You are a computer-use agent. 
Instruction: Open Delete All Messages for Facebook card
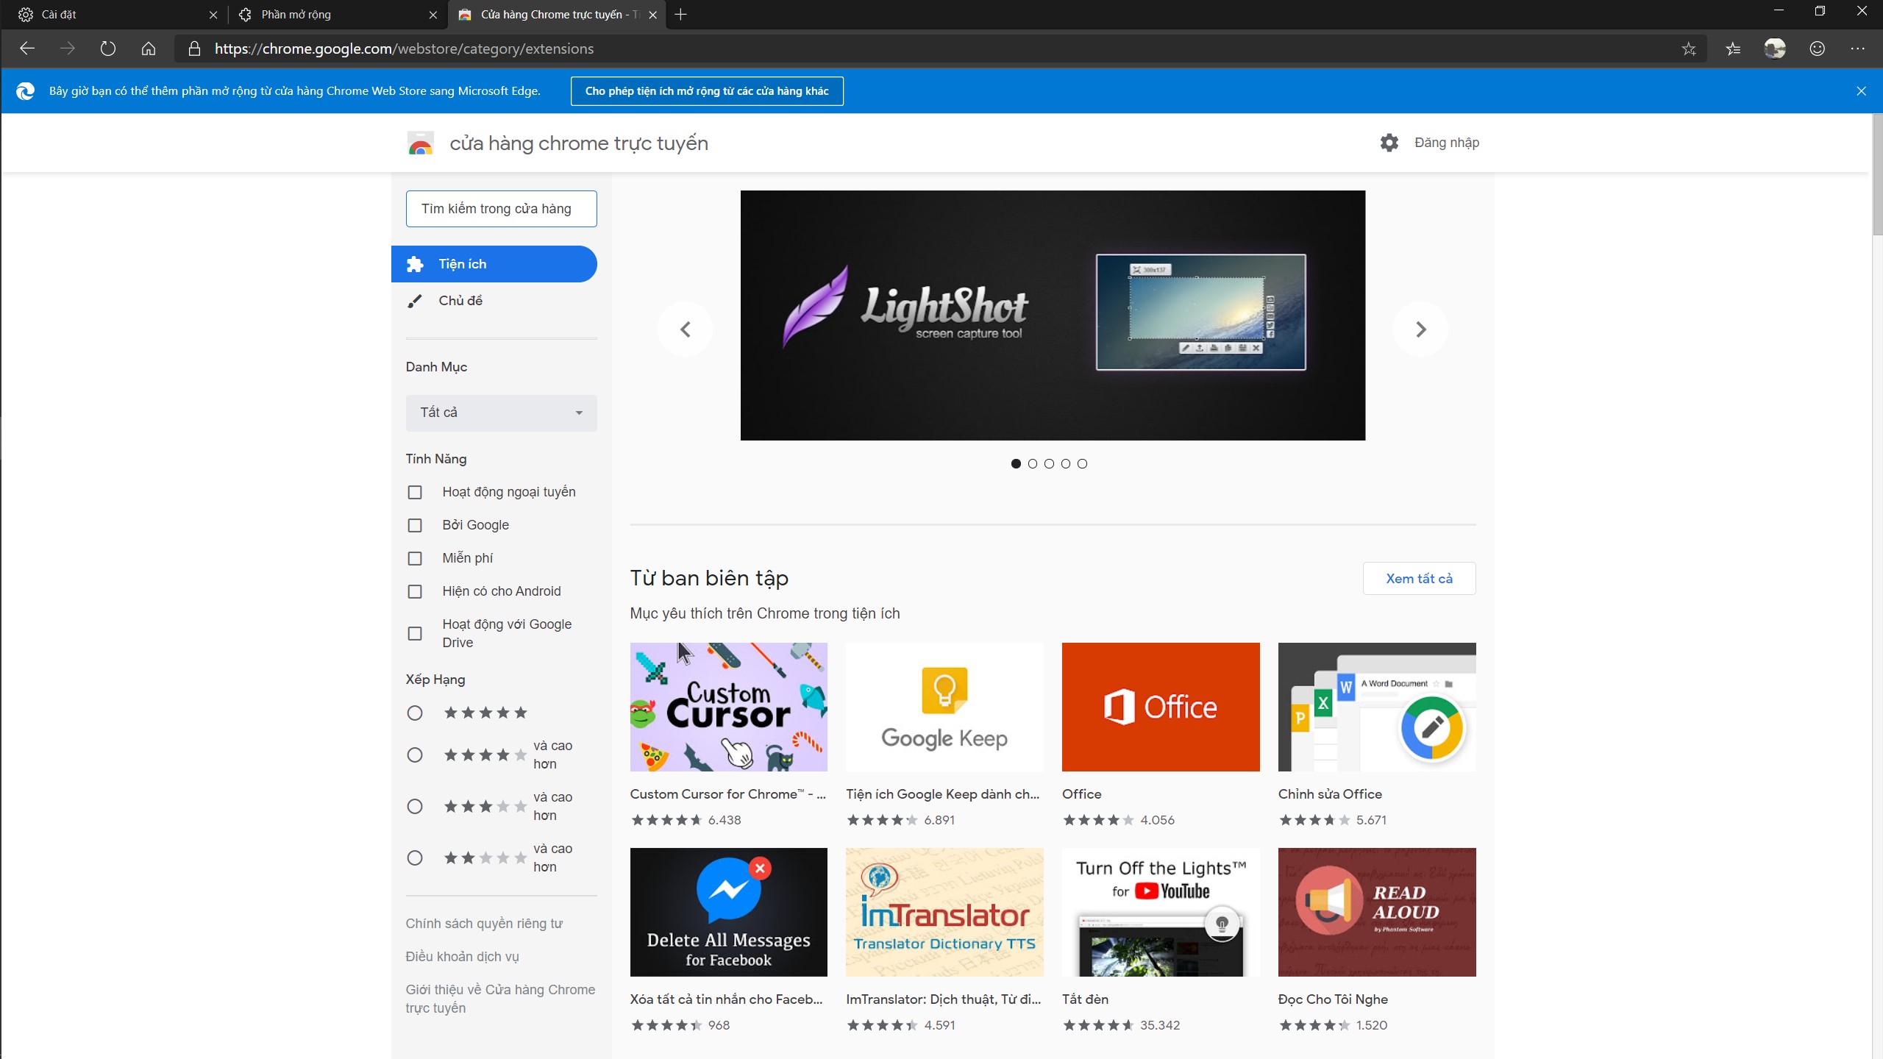[728, 913]
